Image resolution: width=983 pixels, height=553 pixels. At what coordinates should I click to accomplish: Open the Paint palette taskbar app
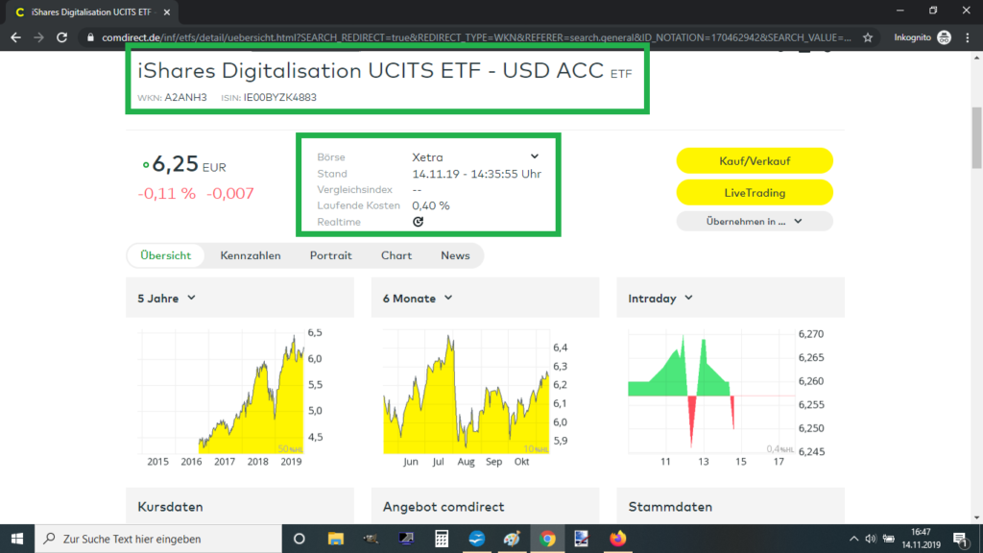tap(512, 539)
